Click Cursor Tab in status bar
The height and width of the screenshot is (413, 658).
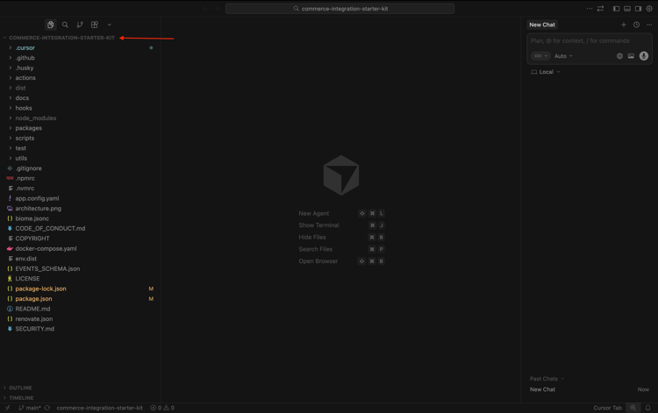click(608, 408)
